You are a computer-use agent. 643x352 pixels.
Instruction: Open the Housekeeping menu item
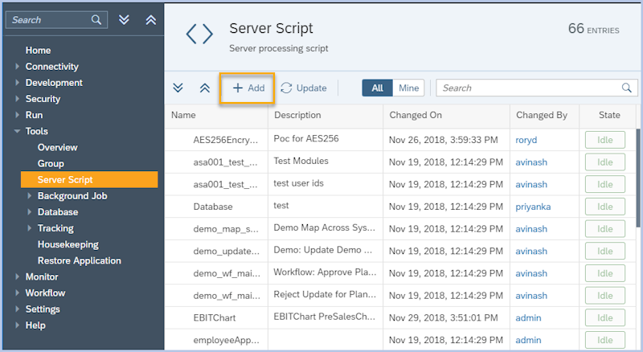(x=68, y=244)
